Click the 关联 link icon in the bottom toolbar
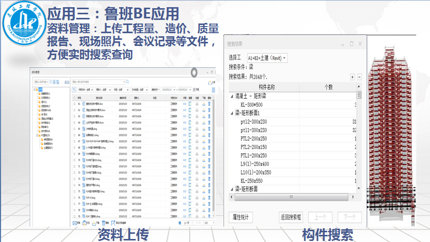The image size is (430, 242). tap(75, 223)
